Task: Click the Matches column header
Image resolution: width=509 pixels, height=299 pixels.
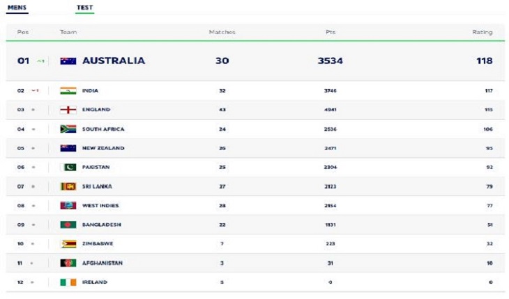Action: (222, 32)
